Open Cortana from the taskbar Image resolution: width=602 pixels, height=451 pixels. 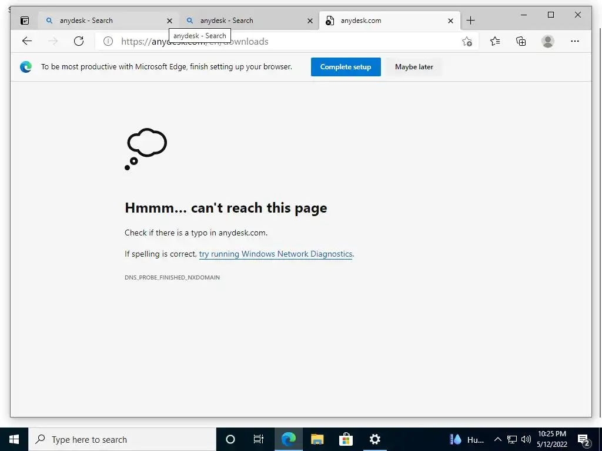230,439
